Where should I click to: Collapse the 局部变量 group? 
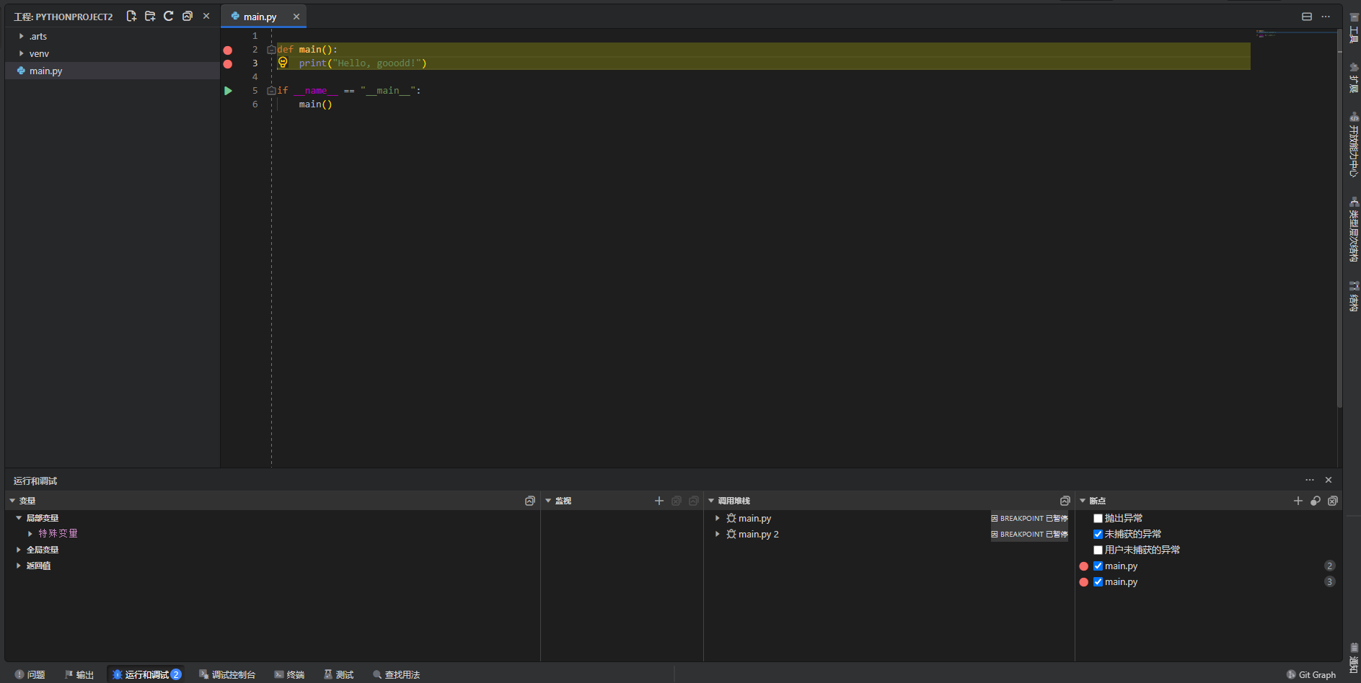pyautogui.click(x=19, y=518)
